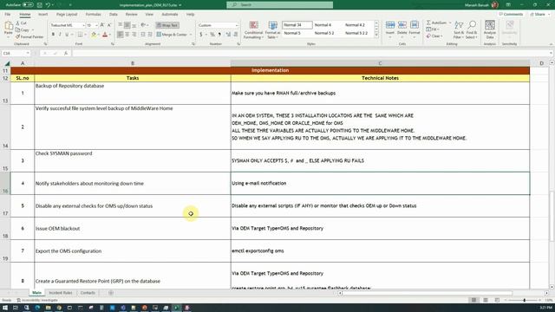555x312 pixels.
Task: Expand the cell styles gallery
Action: pyautogui.click(x=376, y=35)
